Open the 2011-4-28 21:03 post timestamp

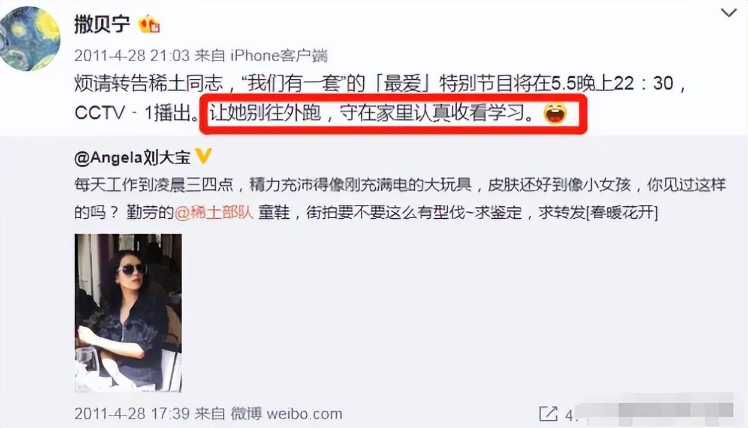pos(132,55)
